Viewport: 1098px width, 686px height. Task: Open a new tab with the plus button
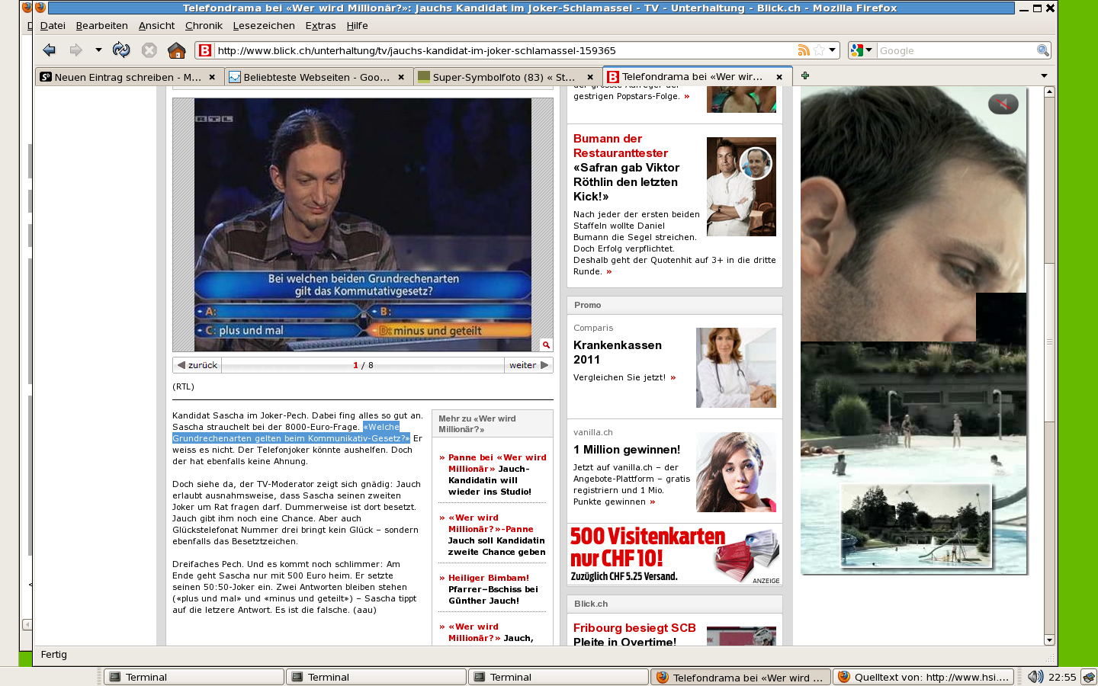pos(804,75)
